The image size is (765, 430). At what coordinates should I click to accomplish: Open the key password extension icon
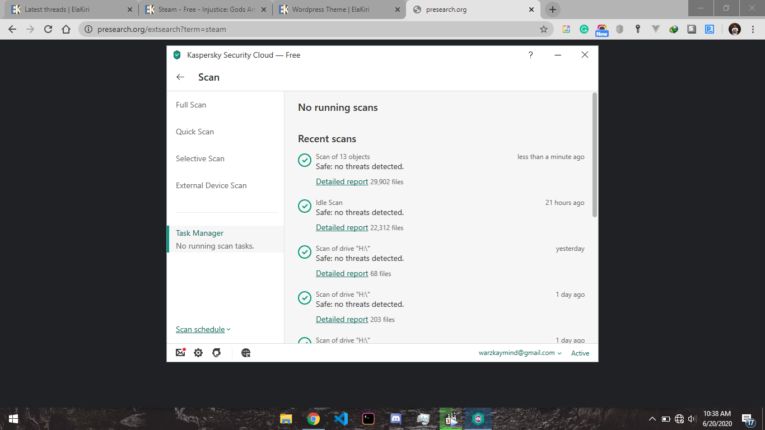(637, 29)
